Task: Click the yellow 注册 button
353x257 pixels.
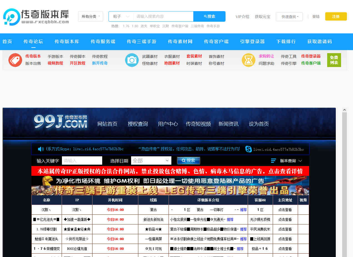Action: pyautogui.click(x=336, y=16)
